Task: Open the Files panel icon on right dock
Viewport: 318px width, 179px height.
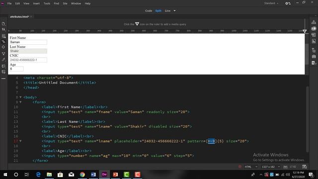Action: click(x=314, y=22)
